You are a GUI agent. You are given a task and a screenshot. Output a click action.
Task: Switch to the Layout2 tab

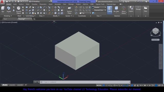tap(20, 85)
